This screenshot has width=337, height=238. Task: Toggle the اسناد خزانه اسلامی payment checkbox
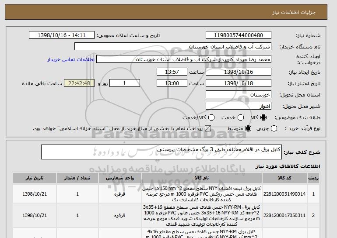208,129
